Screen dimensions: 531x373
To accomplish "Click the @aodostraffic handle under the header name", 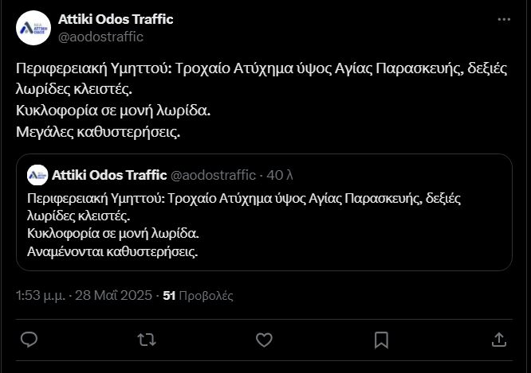I will click(x=101, y=37).
